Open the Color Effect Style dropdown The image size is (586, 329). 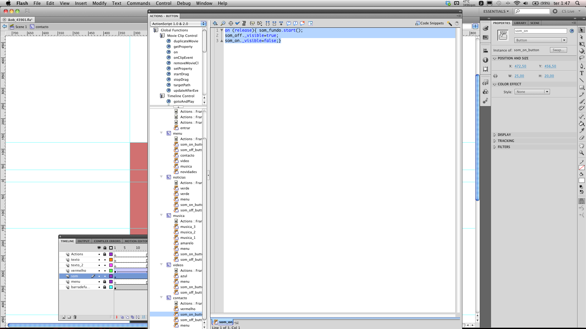coord(532,92)
